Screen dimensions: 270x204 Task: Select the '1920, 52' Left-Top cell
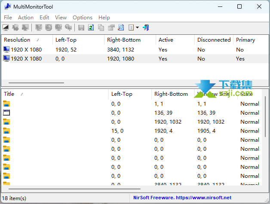tap(66, 50)
